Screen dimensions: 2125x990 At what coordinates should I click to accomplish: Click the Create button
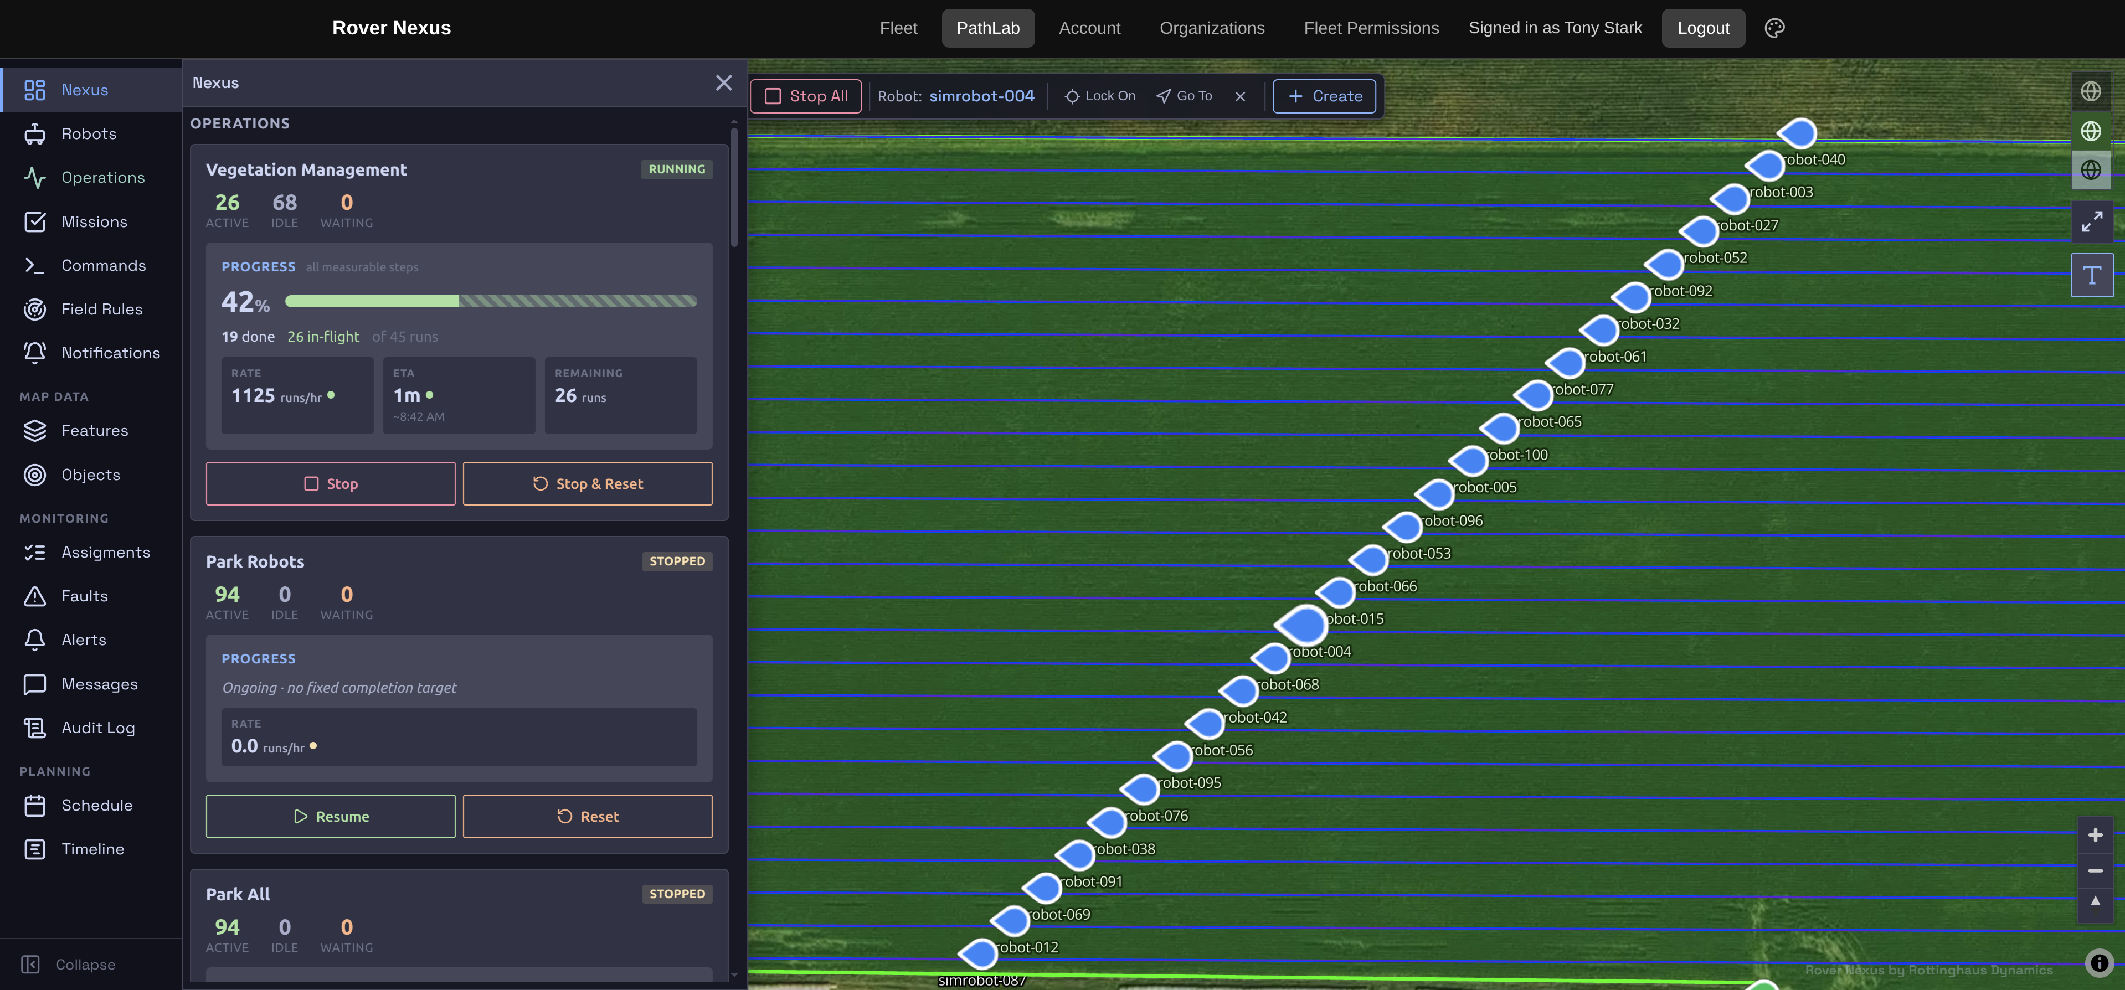tap(1324, 96)
